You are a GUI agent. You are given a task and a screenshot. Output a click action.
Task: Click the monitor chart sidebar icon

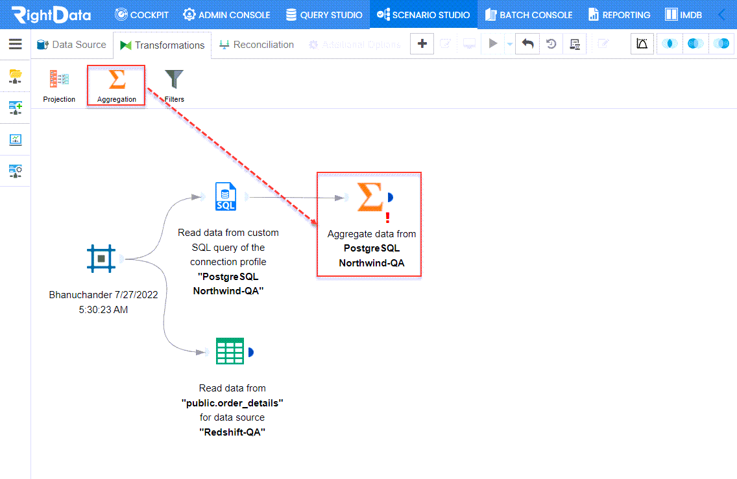[x=15, y=139]
